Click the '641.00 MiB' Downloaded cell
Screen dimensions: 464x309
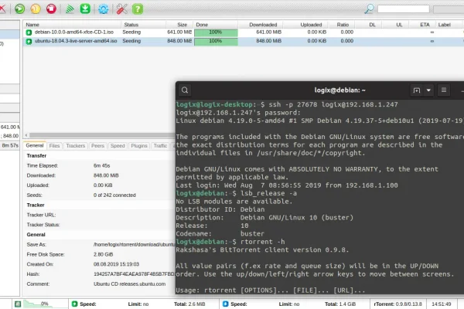tap(268, 32)
